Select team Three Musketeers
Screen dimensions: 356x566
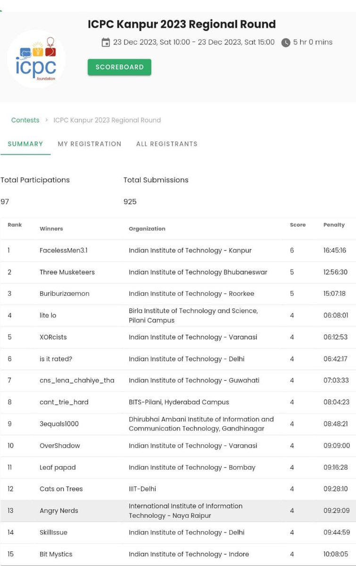click(x=67, y=272)
